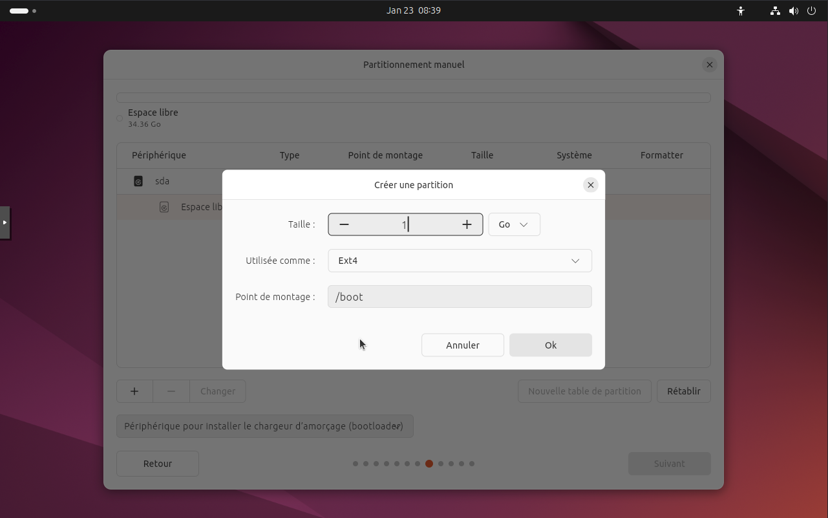Screen dimensions: 828x518
Task: Go back with Retour button
Action: 158,464
